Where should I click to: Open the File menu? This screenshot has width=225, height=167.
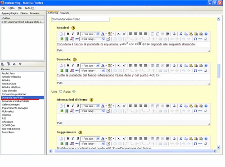[3, 8]
